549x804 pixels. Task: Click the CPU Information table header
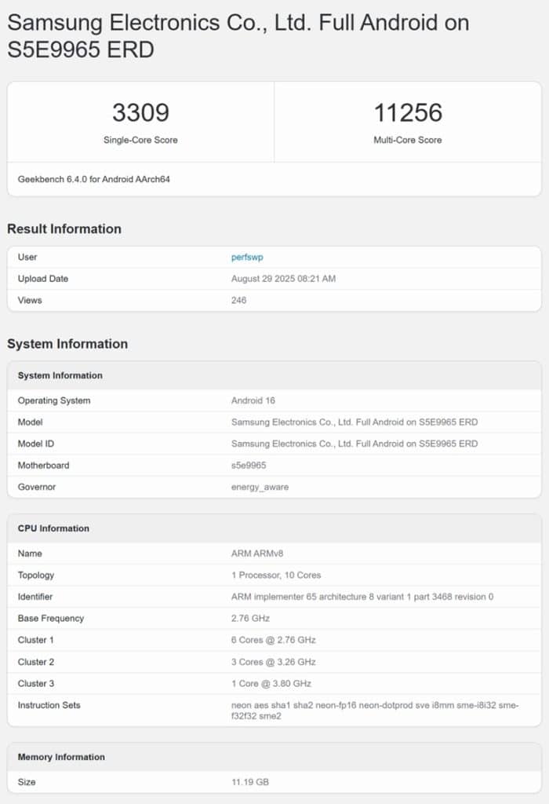coord(53,528)
